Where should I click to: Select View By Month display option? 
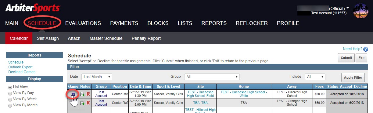[x=10, y=105]
